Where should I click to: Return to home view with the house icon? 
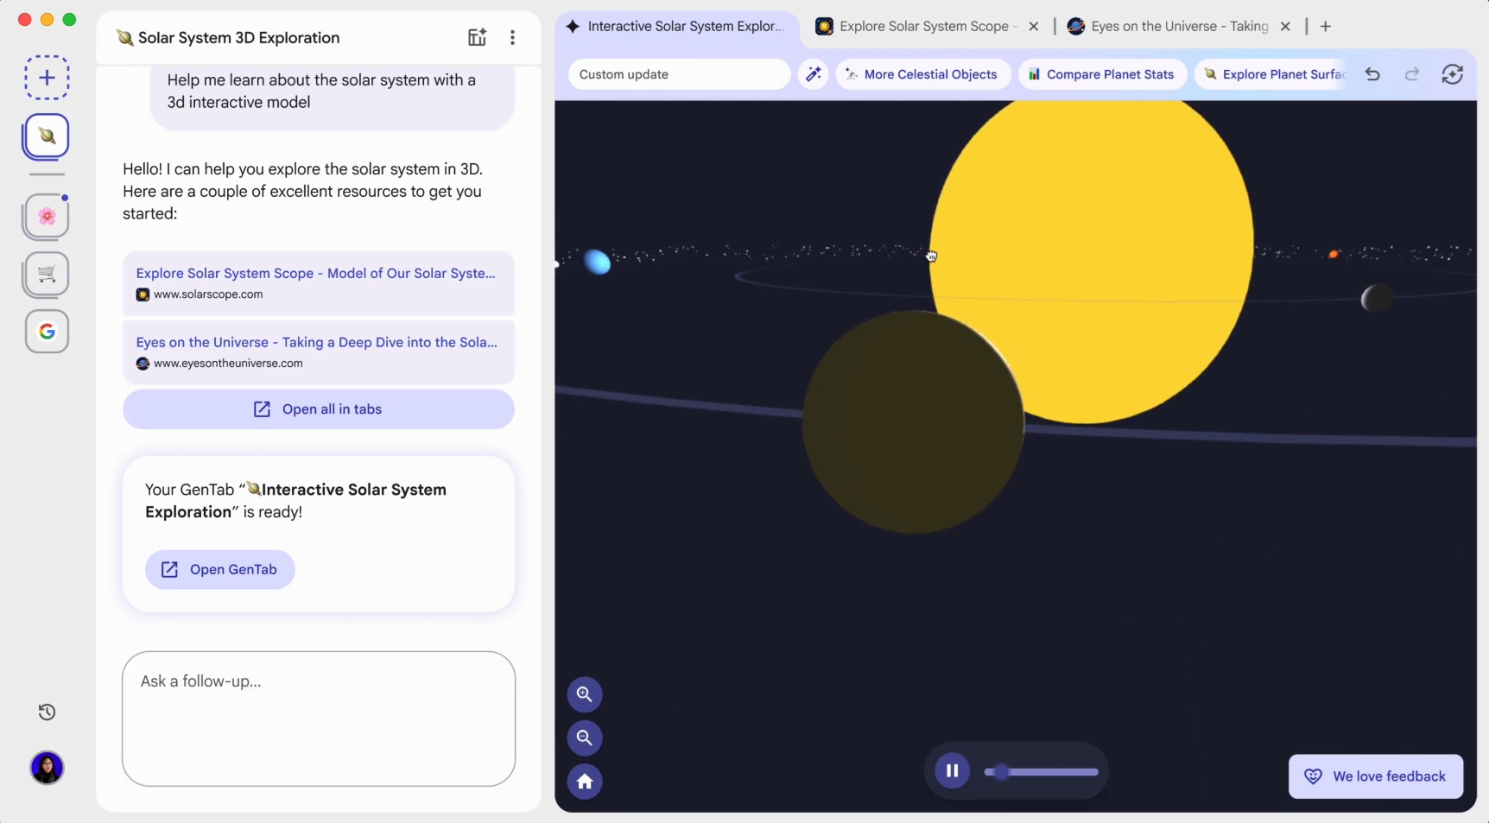point(585,782)
